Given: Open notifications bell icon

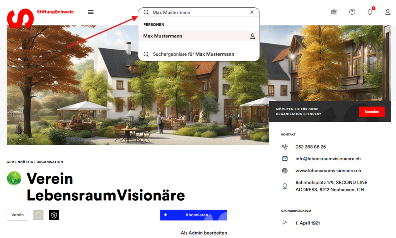Looking at the screenshot, I should [370, 12].
